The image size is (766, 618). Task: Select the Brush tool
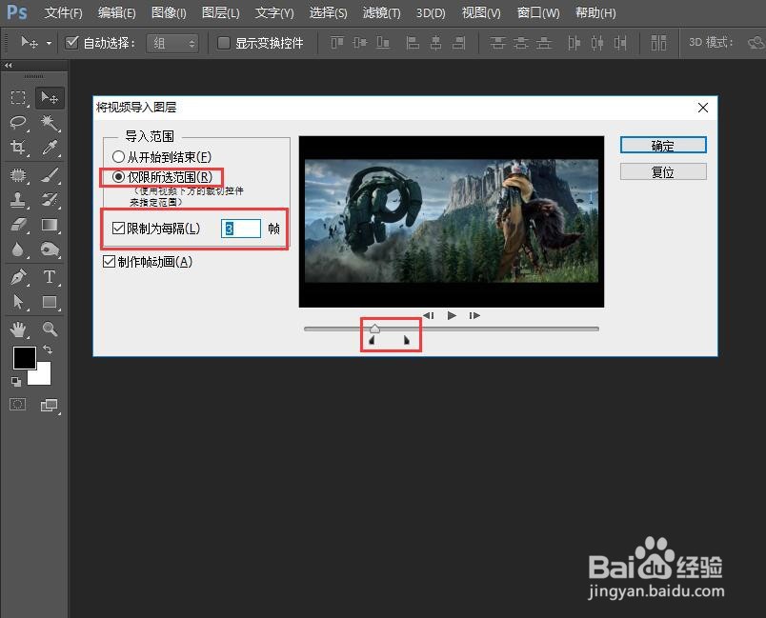tap(50, 175)
